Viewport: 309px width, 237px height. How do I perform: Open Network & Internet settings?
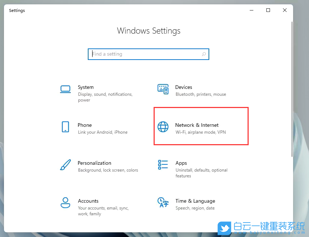click(197, 125)
